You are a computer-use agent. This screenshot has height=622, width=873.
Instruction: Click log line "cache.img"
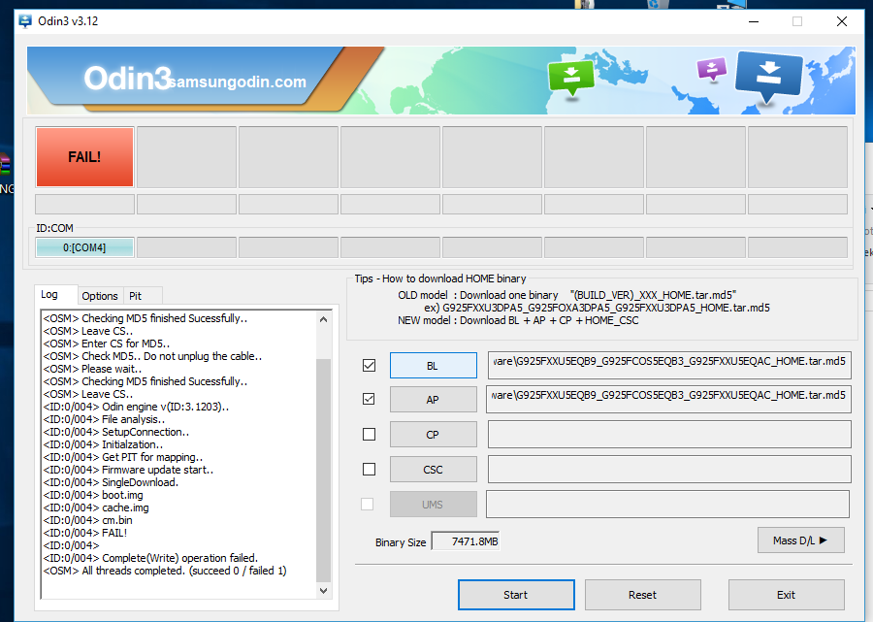point(125,507)
